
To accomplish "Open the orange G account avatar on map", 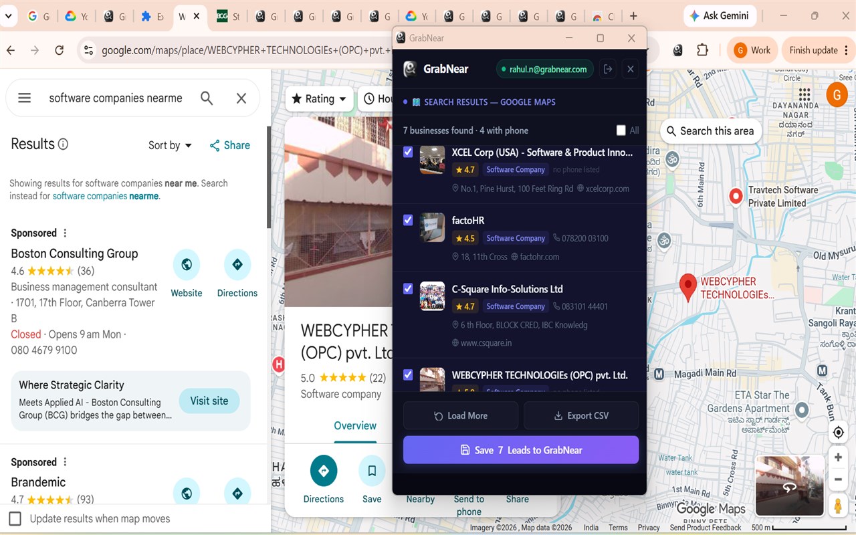I will pos(837,94).
